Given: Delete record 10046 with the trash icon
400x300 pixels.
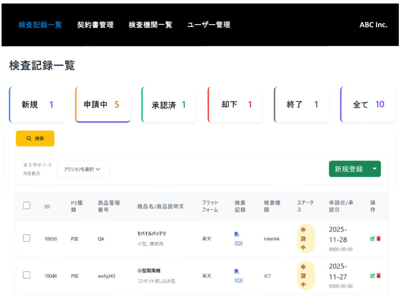Looking at the screenshot, I should coord(379,276).
